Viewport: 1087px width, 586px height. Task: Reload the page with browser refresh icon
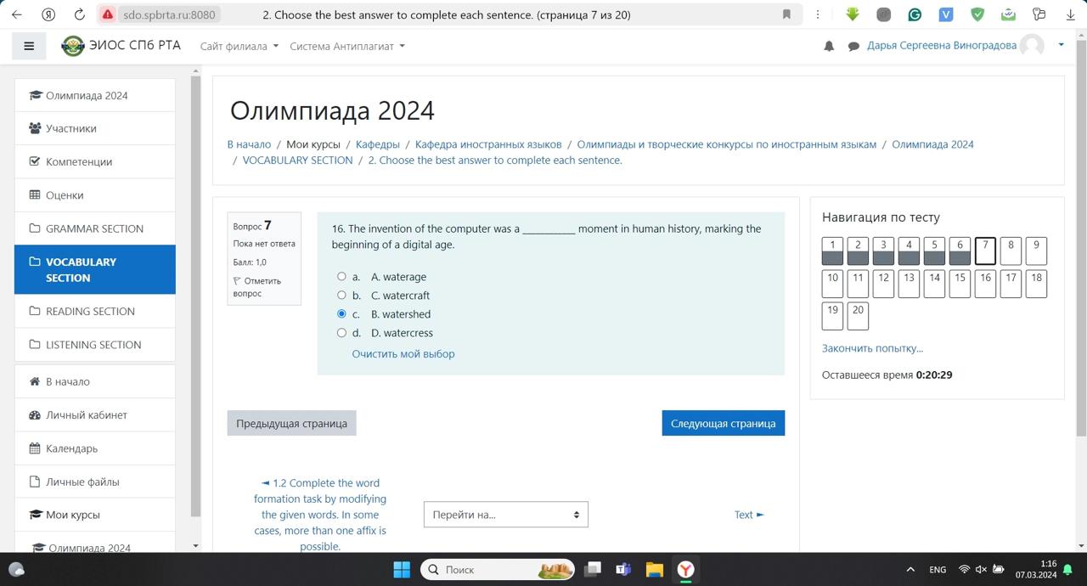[79, 14]
